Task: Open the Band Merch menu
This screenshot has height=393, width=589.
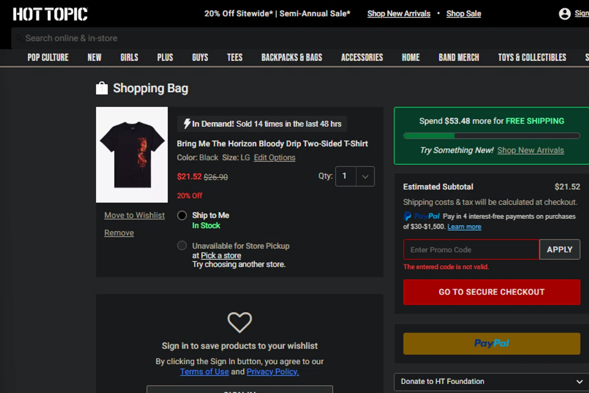Action: tap(459, 57)
